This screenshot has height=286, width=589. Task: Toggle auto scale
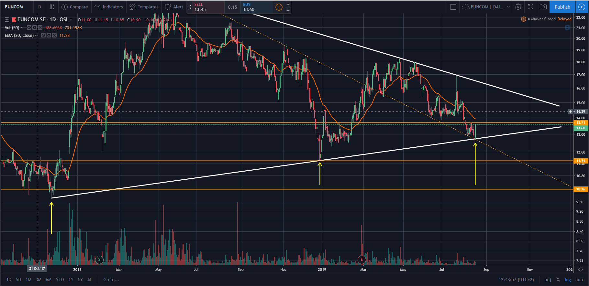pyautogui.click(x=580, y=280)
